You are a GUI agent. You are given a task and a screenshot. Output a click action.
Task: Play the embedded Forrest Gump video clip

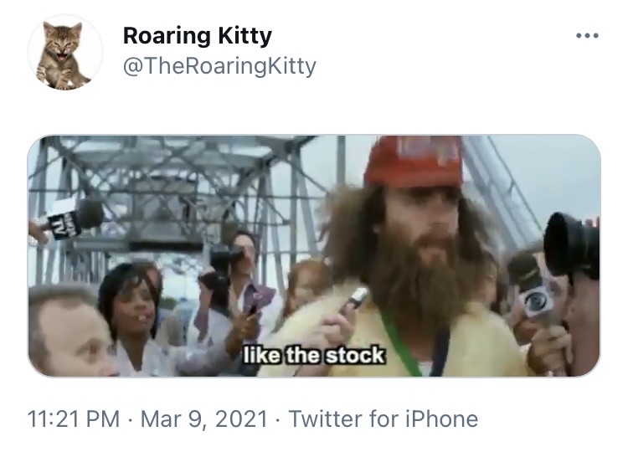point(314,256)
